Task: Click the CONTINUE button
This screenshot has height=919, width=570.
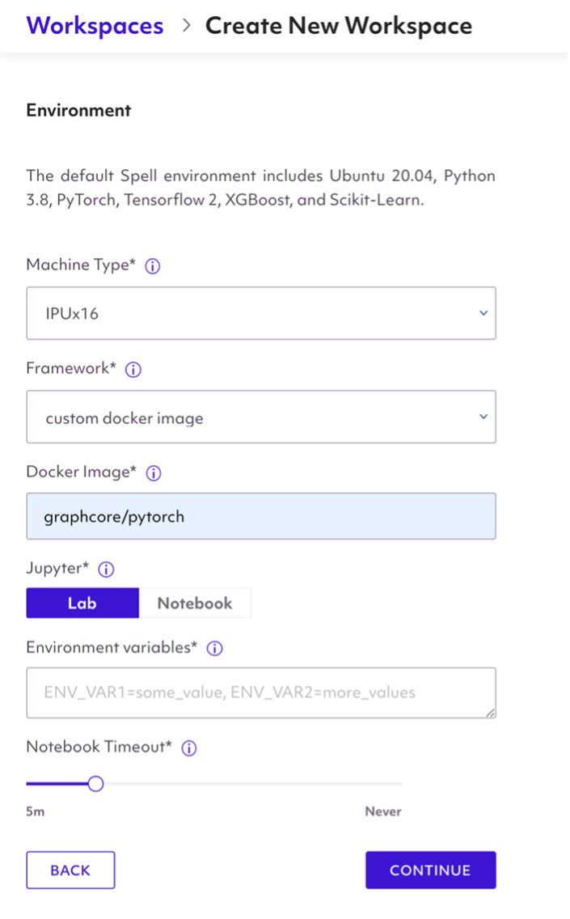Action: pyautogui.click(x=430, y=870)
